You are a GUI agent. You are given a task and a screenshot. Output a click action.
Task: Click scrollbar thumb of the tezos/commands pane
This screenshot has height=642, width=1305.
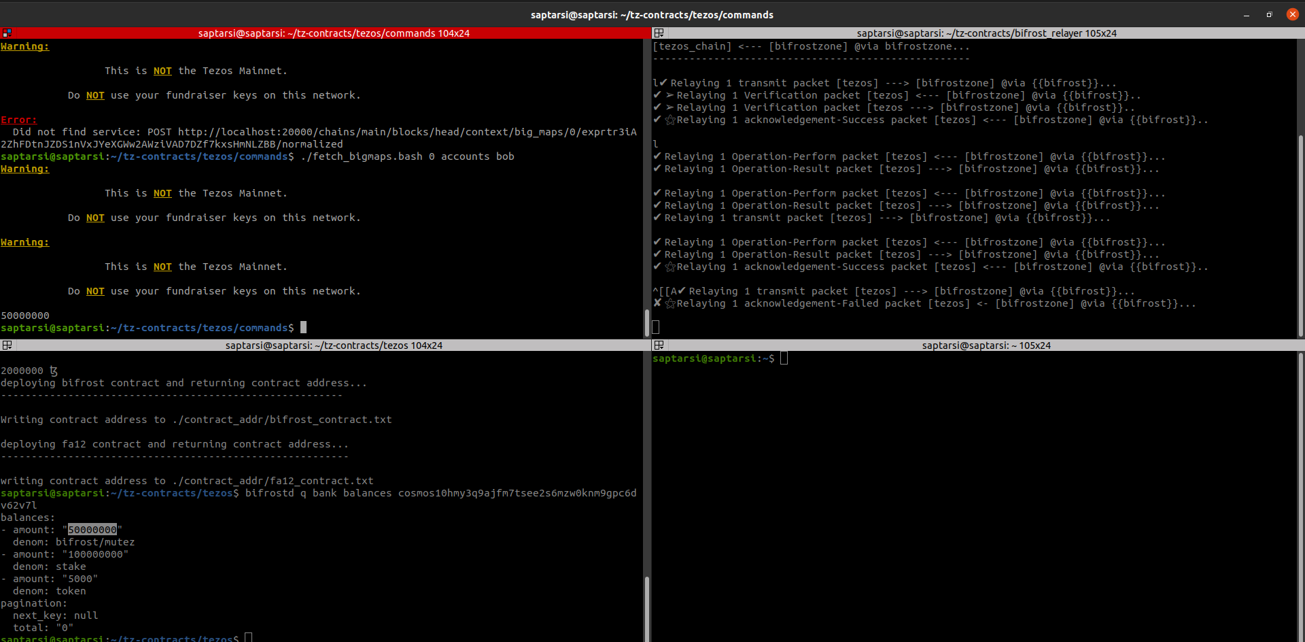[x=646, y=323]
